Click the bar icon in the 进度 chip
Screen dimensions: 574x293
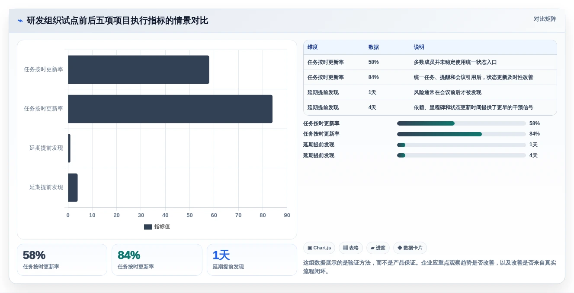(x=372, y=248)
